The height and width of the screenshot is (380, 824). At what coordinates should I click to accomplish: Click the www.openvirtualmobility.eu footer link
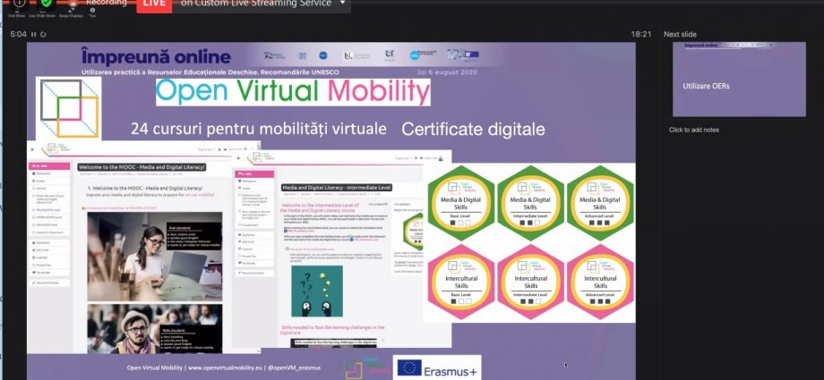[226, 367]
